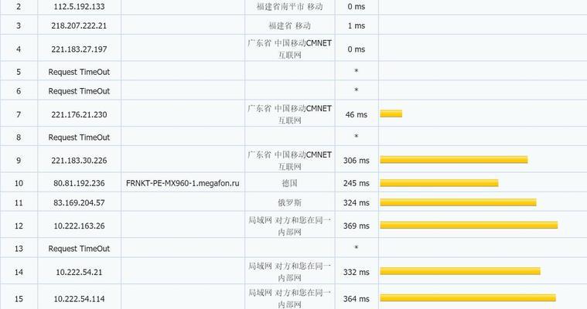Select IP 80.81.192.236 in hop 10

pyautogui.click(x=79, y=183)
